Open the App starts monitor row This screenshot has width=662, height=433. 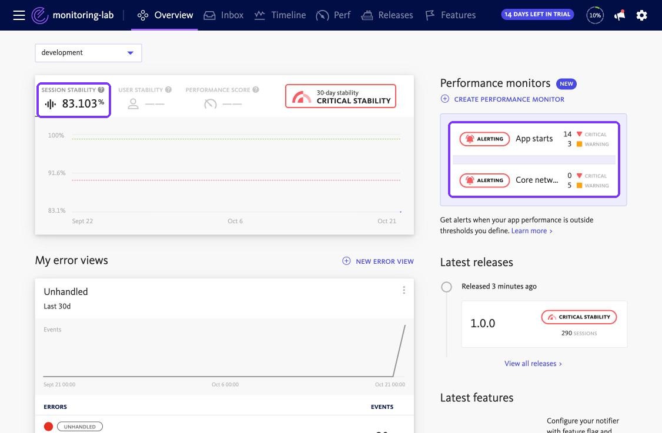534,139
